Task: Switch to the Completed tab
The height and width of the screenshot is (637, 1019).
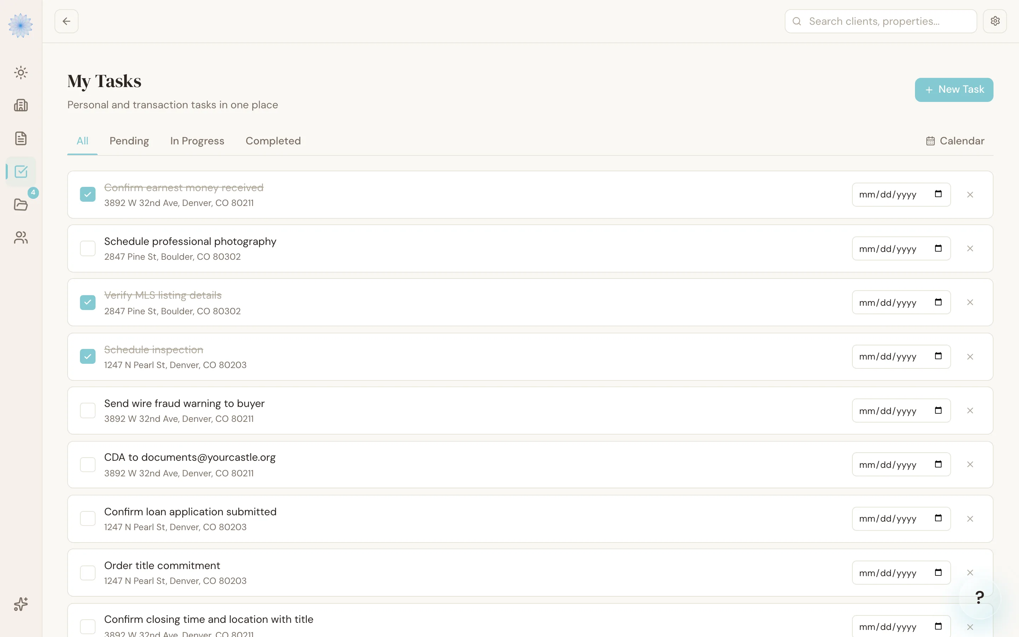Action: 273,141
